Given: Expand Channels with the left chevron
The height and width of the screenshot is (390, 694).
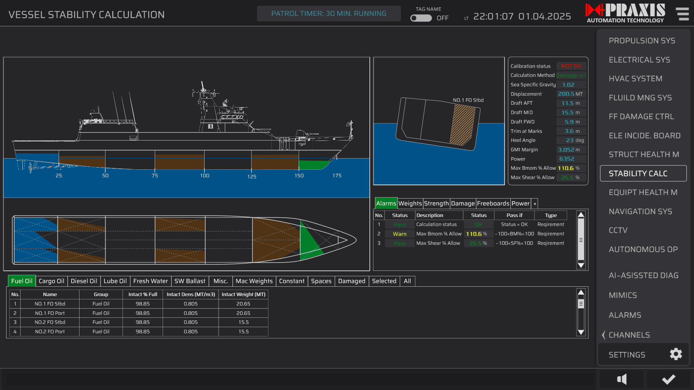Looking at the screenshot, I should [603, 335].
